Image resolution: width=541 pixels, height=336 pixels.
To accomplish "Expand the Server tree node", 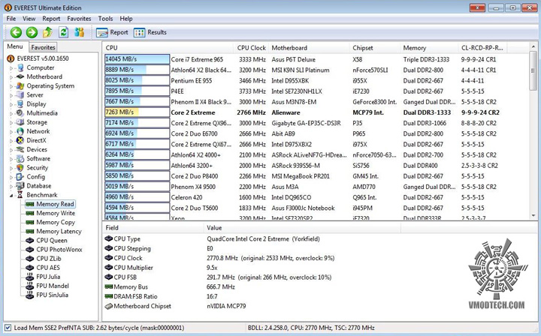I will (11, 95).
